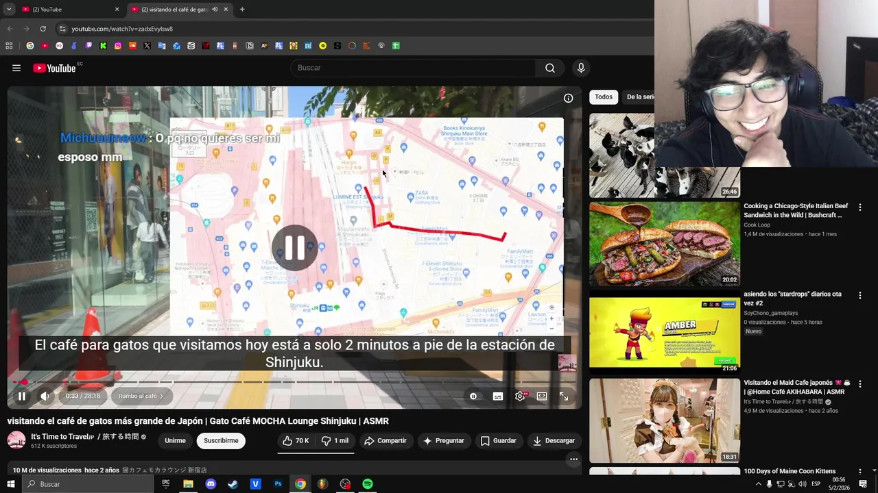Click 'Cook Loop' channel name
The image size is (878, 493).
coord(757,225)
